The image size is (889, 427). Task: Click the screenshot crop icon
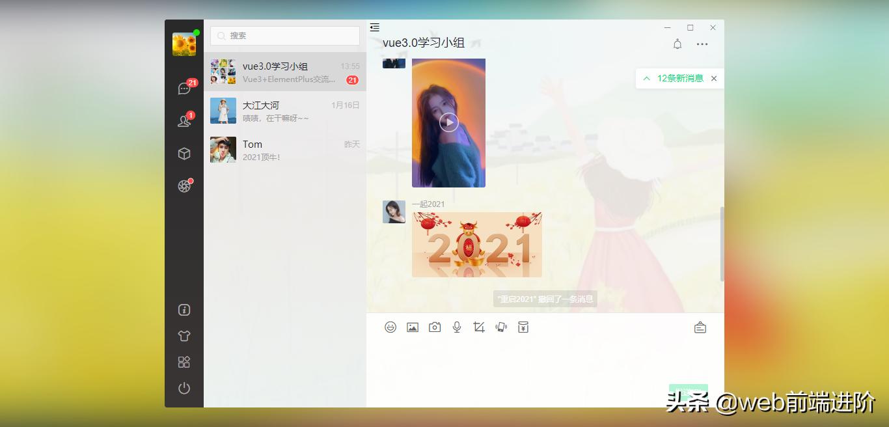(x=479, y=327)
